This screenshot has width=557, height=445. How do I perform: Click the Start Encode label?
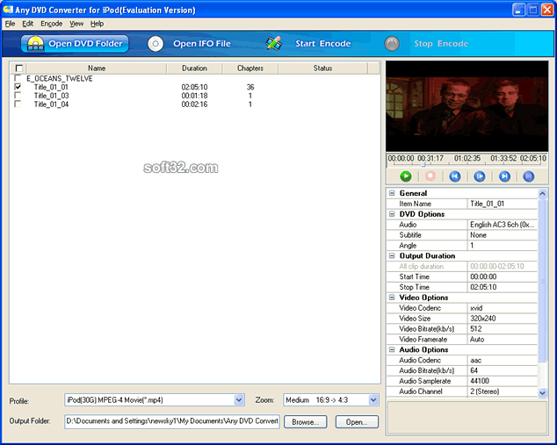(323, 44)
